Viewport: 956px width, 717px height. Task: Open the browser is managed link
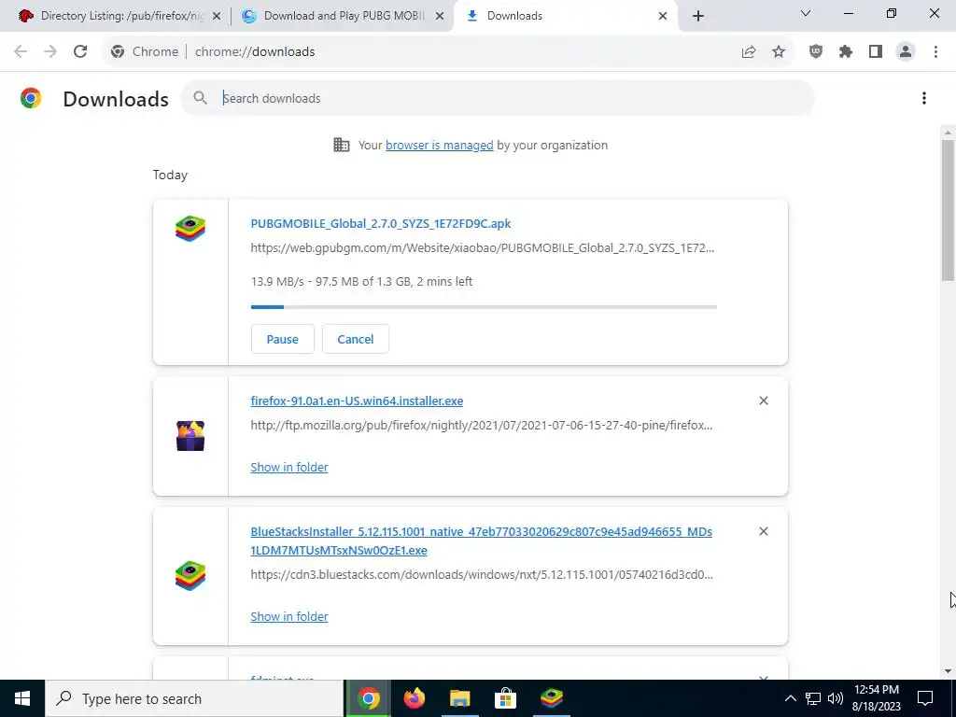click(439, 145)
